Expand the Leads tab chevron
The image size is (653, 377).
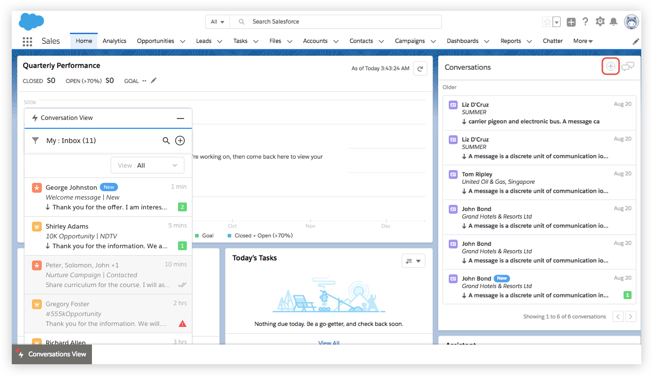[220, 42]
